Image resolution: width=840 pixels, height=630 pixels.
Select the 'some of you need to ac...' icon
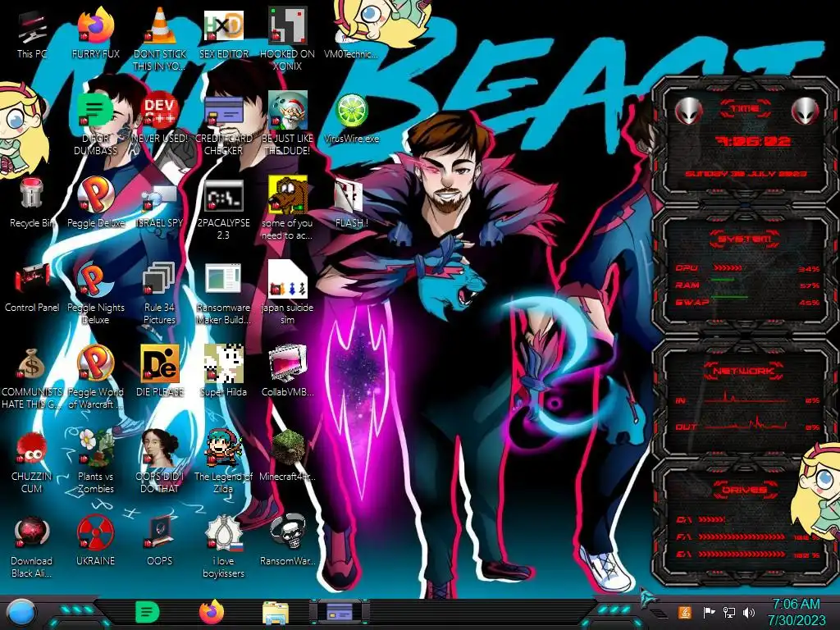coord(287,209)
